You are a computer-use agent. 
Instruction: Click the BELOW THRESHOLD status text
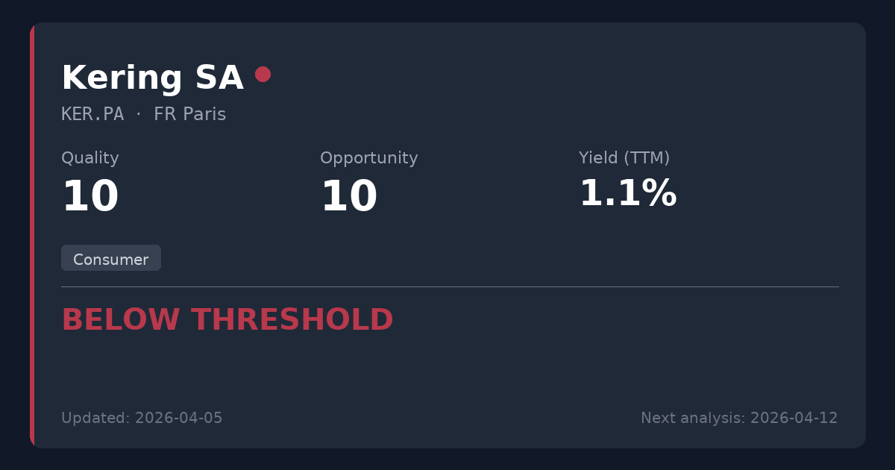point(227,320)
